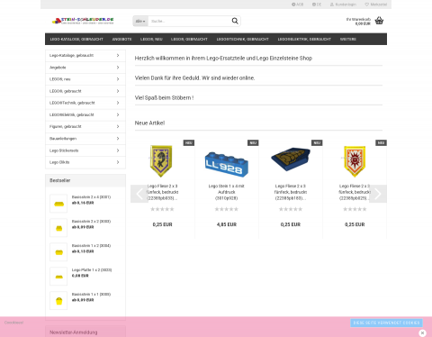The width and height of the screenshot is (432, 337).
Task: Expand sidebar chevron for Lego Dikits
Action: tap(118, 162)
